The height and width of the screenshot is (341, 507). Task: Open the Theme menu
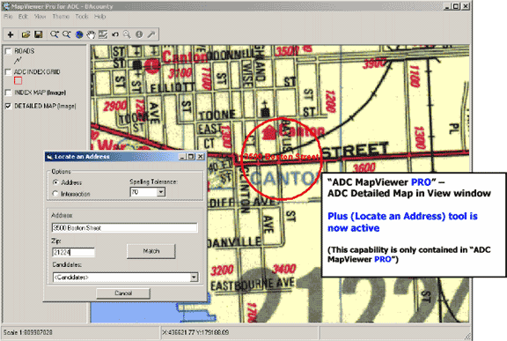coord(61,17)
